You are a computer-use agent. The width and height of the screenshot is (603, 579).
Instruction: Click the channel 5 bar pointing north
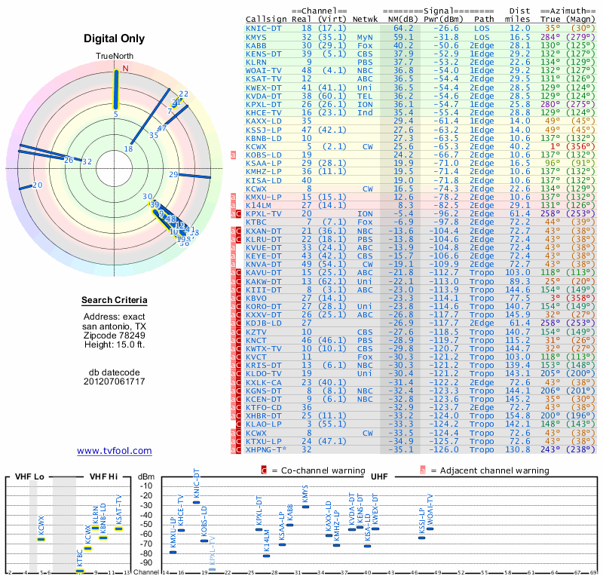pos(116,90)
